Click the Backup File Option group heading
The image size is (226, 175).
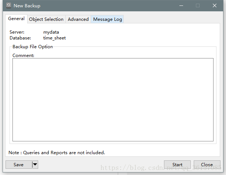click(33, 47)
